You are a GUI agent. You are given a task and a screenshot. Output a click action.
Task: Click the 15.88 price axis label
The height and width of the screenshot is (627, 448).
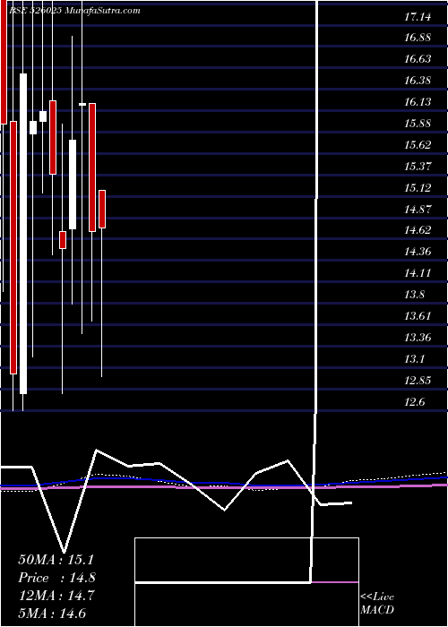(418, 124)
